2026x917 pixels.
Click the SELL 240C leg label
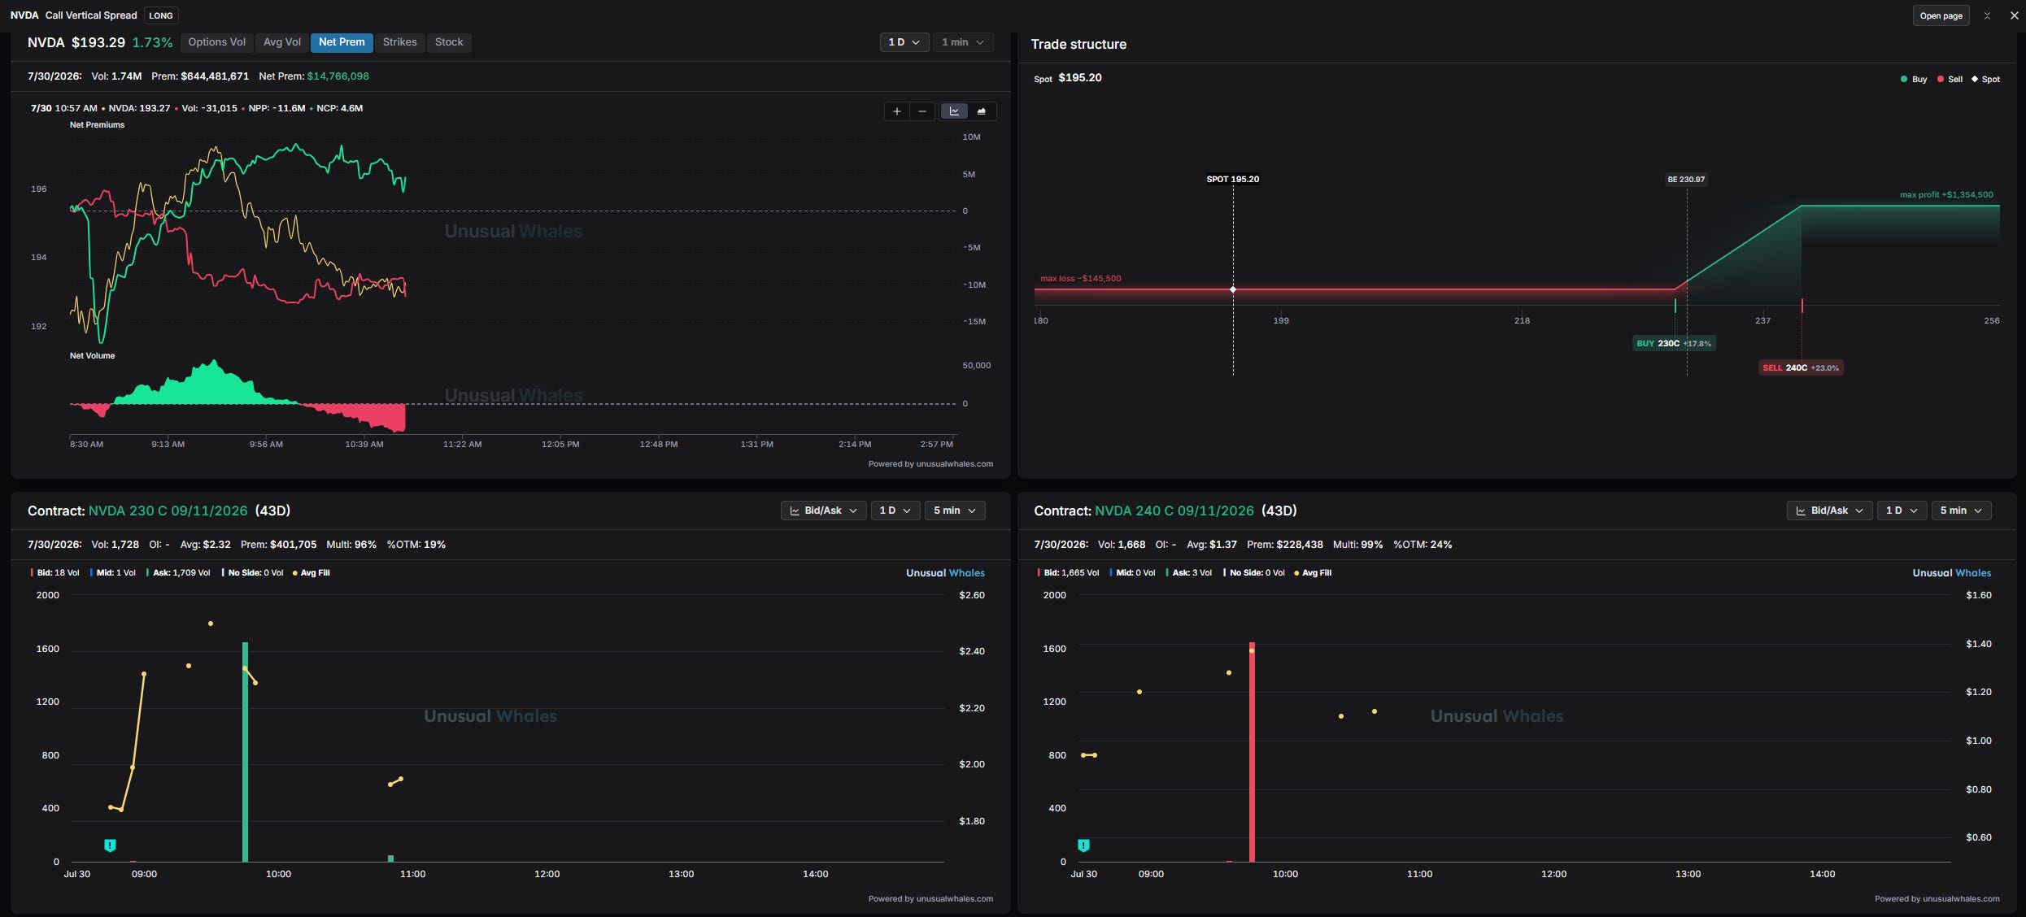click(1800, 367)
